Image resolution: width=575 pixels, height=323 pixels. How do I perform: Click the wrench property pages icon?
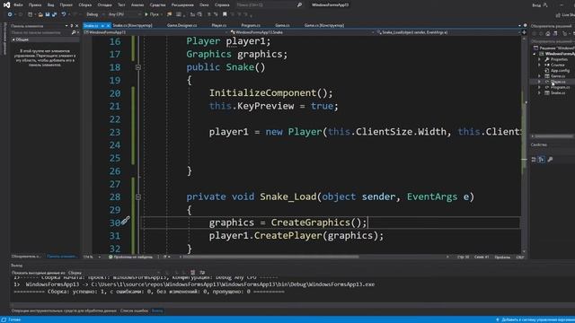click(x=550, y=160)
